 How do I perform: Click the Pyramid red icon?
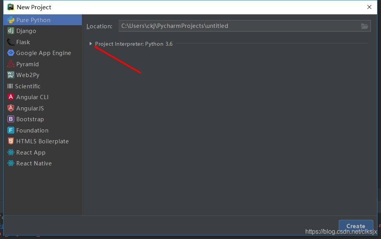[11, 64]
